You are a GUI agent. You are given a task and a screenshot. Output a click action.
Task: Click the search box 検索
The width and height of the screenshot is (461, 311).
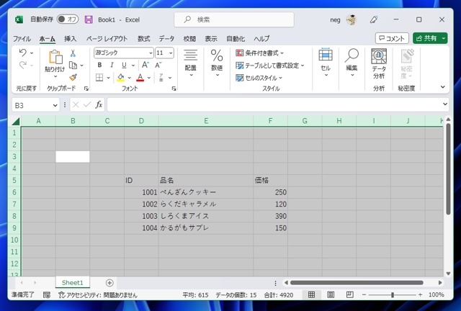point(234,19)
